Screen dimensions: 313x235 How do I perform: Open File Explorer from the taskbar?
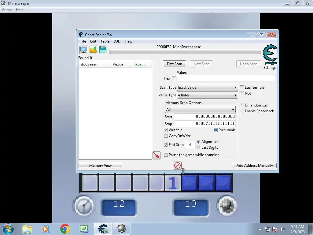tap(27, 229)
